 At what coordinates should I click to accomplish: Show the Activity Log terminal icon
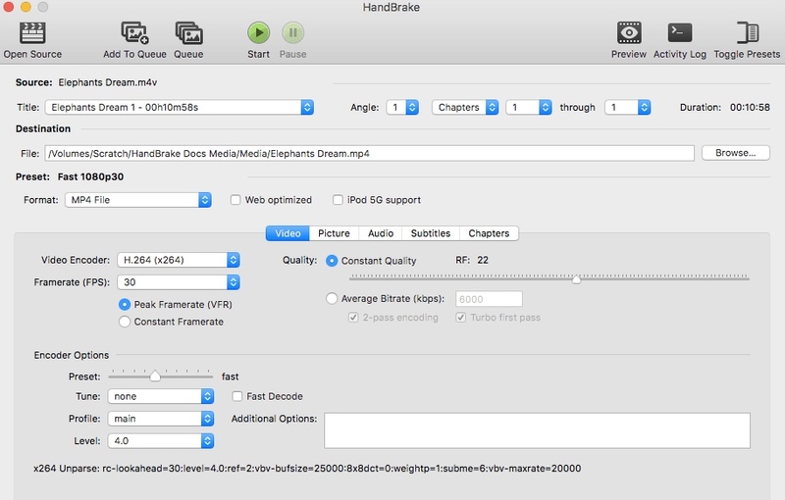point(680,32)
